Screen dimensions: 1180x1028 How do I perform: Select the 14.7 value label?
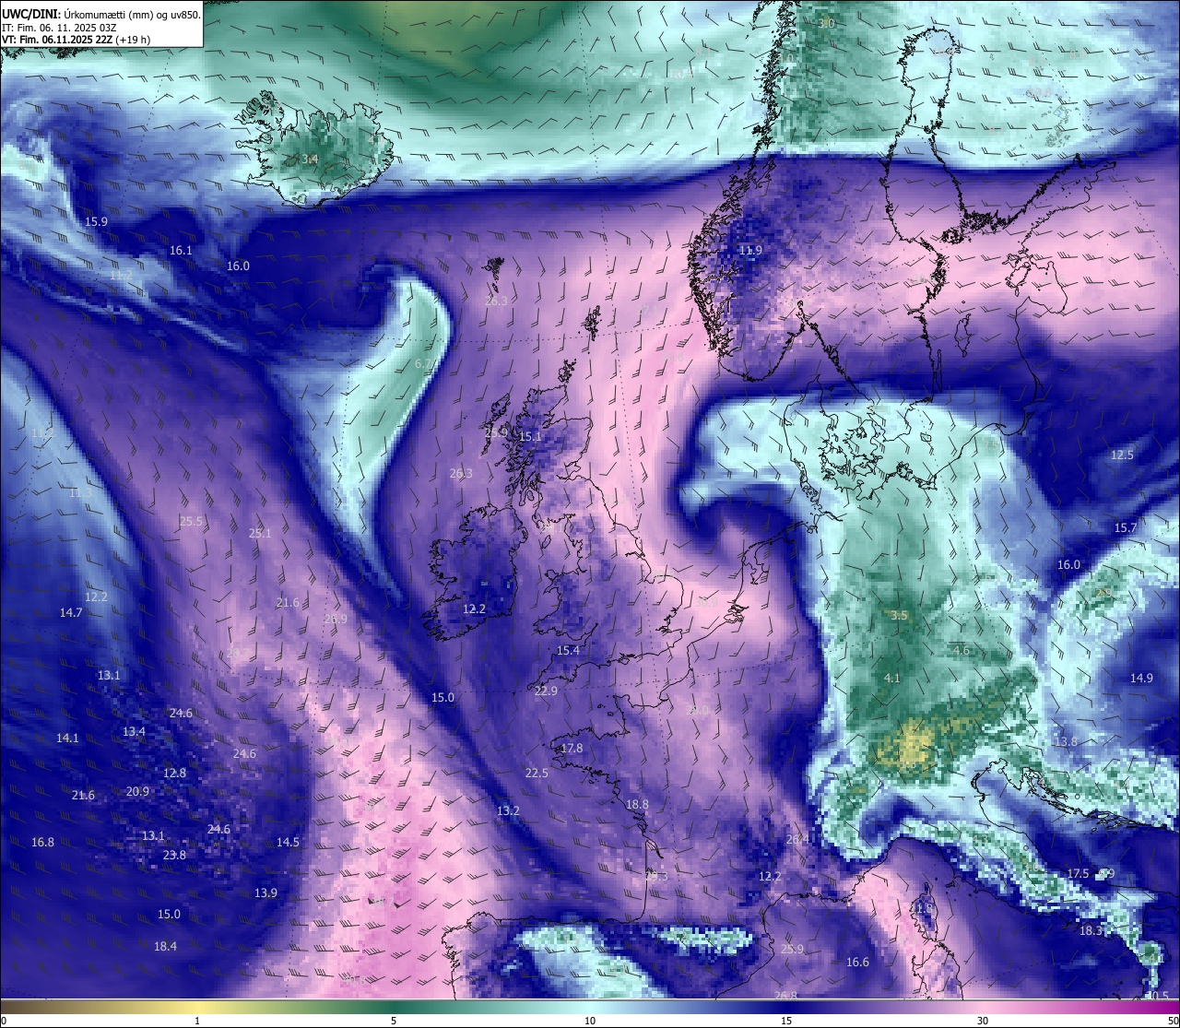pyautogui.click(x=71, y=612)
